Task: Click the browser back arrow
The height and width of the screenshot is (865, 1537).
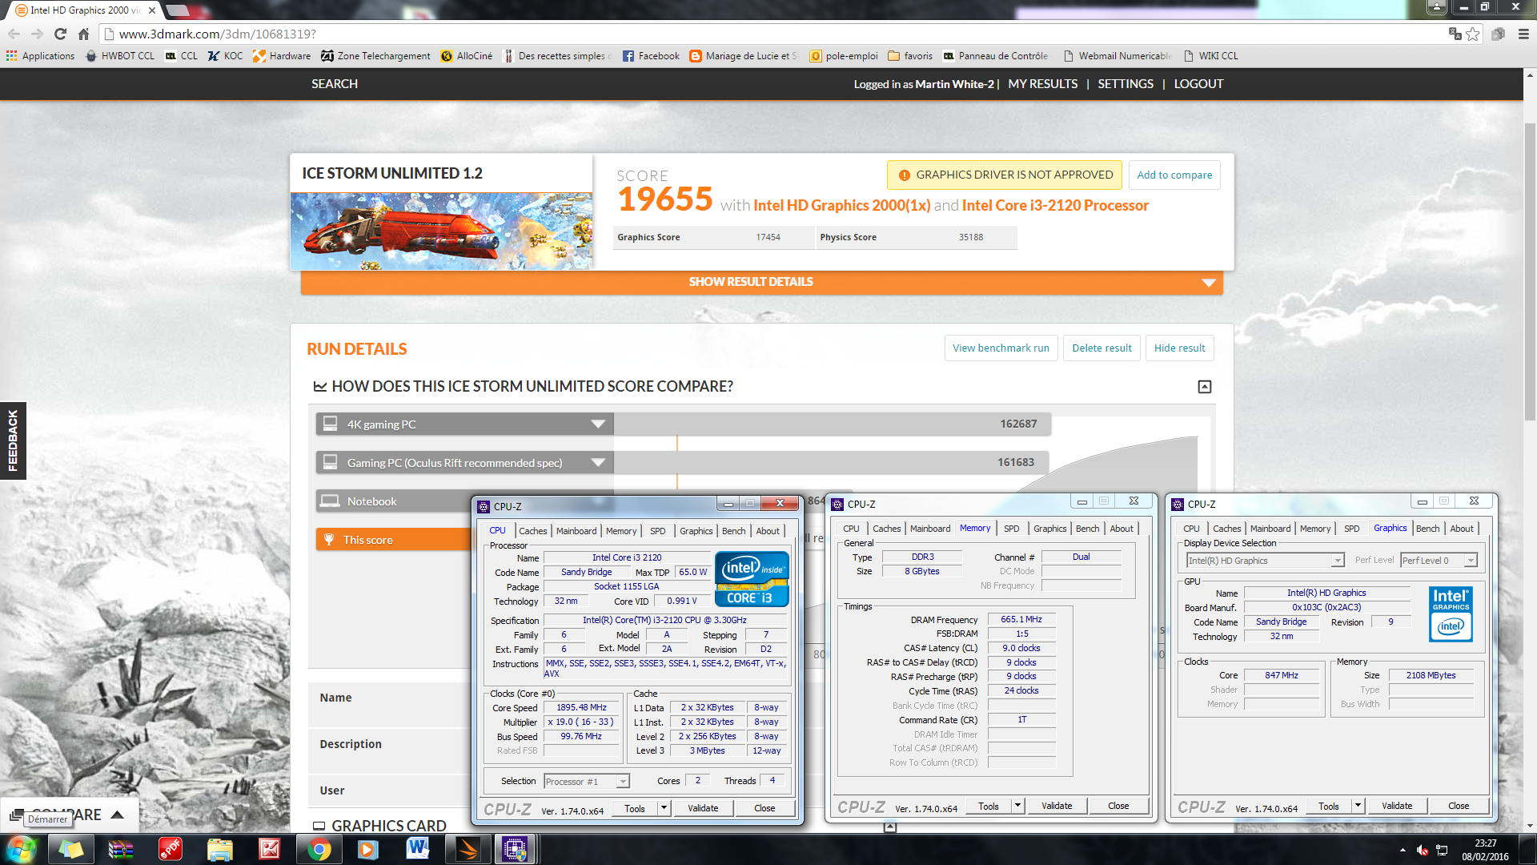Action: [x=14, y=34]
